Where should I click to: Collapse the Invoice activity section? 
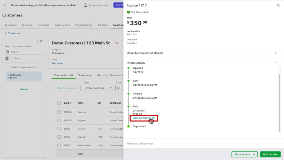(x=276, y=63)
